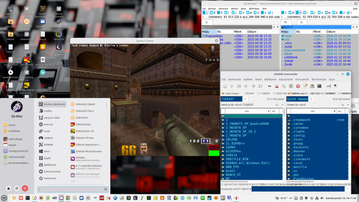
Task: Click left GNOME Commander pane vertical scrollbar
Action: [x=284, y=113]
